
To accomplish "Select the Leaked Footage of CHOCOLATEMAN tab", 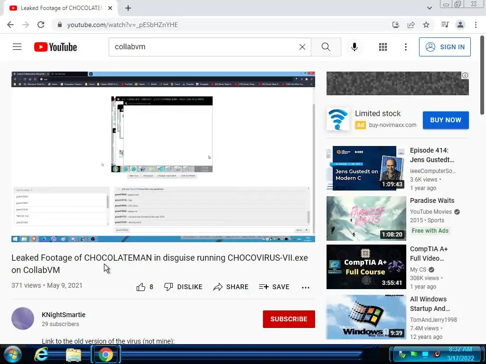I will click(x=61, y=8).
